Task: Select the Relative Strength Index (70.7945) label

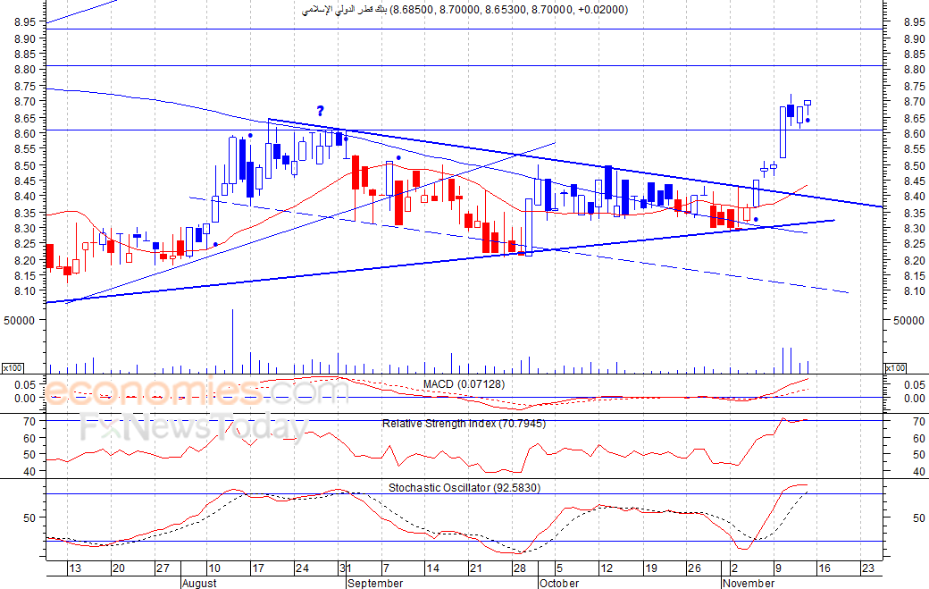Action: [x=464, y=424]
